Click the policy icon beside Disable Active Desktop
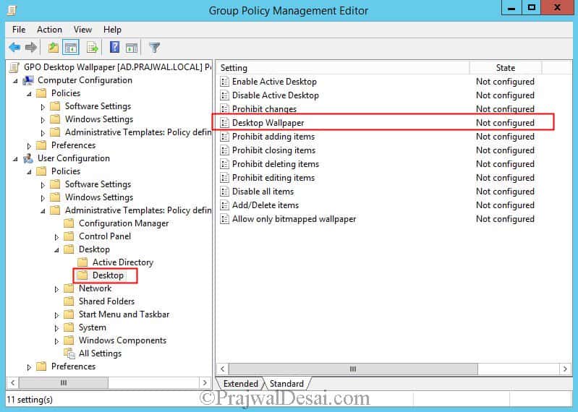This screenshot has width=578, height=412. (224, 95)
